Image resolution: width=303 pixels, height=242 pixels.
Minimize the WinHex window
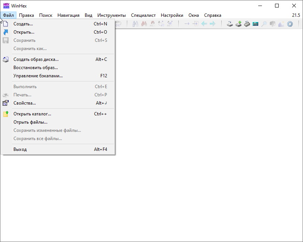click(260, 6)
